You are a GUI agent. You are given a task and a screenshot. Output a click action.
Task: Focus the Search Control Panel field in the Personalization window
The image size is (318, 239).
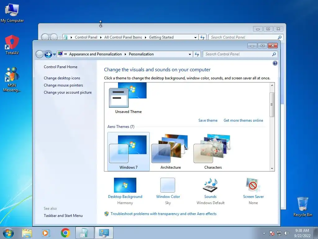click(240, 54)
